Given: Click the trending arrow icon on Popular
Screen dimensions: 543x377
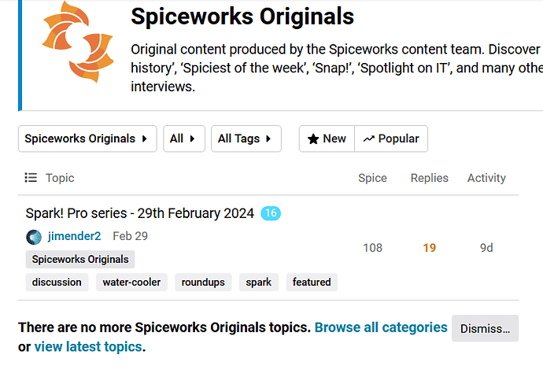Looking at the screenshot, I should point(368,139).
